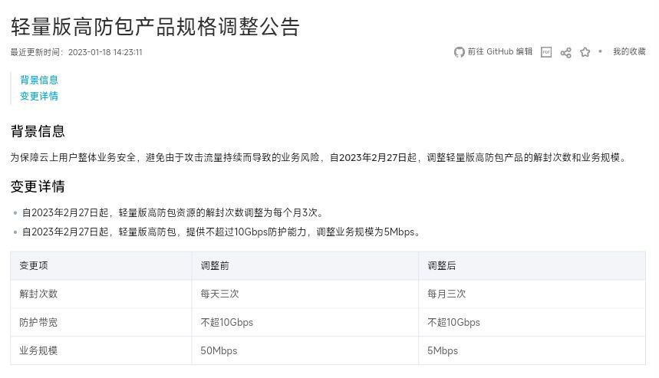The width and height of the screenshot is (659, 378).
Task: Click the 调整前 table column header
Action: [215, 265]
